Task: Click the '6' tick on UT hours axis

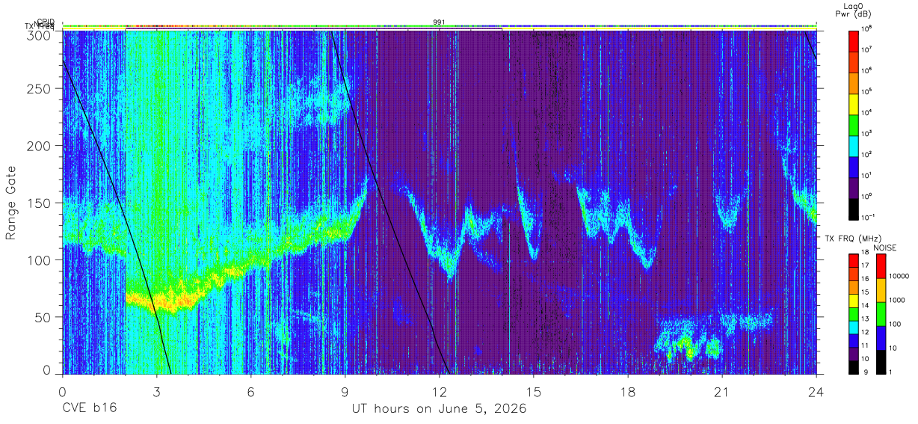Action: 250,393
